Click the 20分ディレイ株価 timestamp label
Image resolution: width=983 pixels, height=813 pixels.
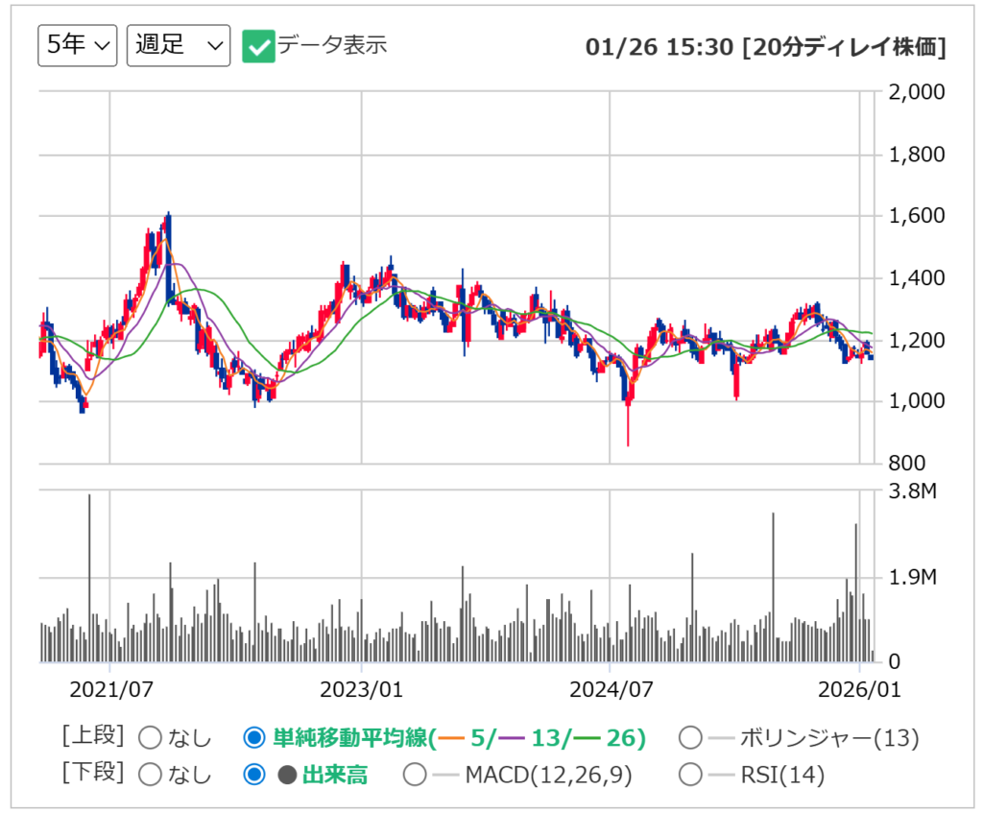click(x=844, y=45)
